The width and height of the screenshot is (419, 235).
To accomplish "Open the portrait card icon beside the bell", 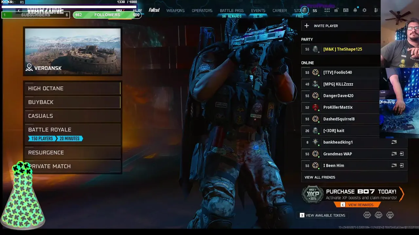I will (x=346, y=10).
